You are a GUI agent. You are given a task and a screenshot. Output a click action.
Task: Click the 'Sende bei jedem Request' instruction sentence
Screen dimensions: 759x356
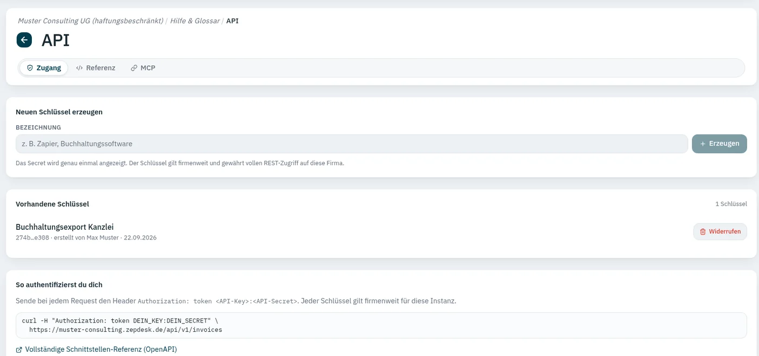236,301
